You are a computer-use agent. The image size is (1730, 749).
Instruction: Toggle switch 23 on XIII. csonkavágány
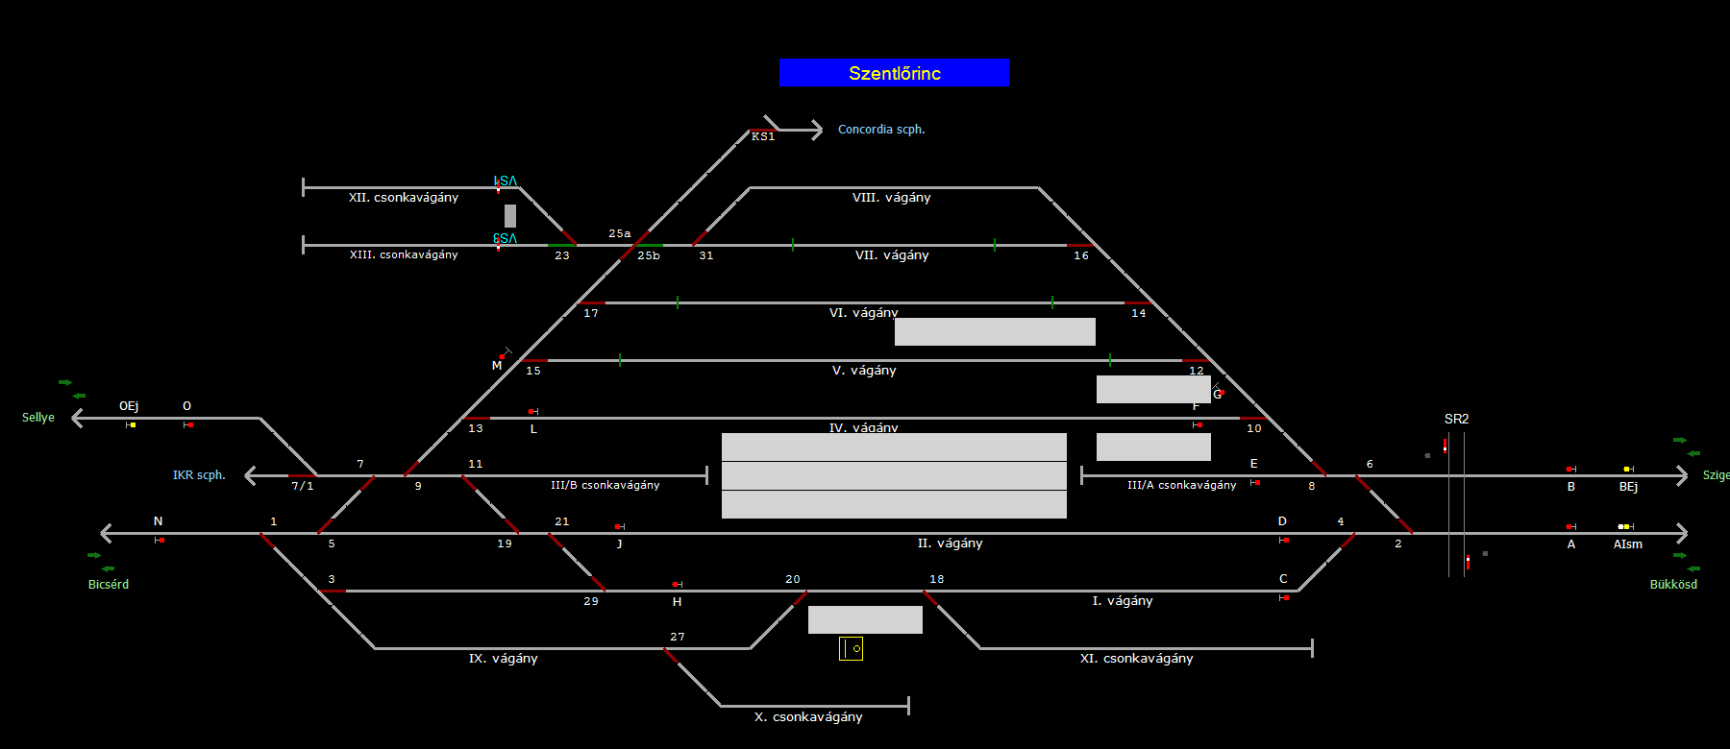[561, 246]
